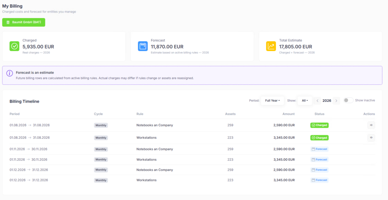Viewport: 388px width, 200px height.
Task: Go to next year with right chevron
Action: 336,100
